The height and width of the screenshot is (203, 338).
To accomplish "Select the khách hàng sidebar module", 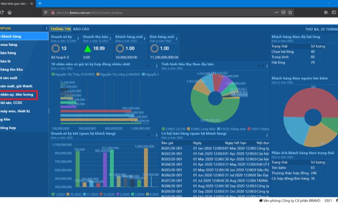I will tap(24, 36).
